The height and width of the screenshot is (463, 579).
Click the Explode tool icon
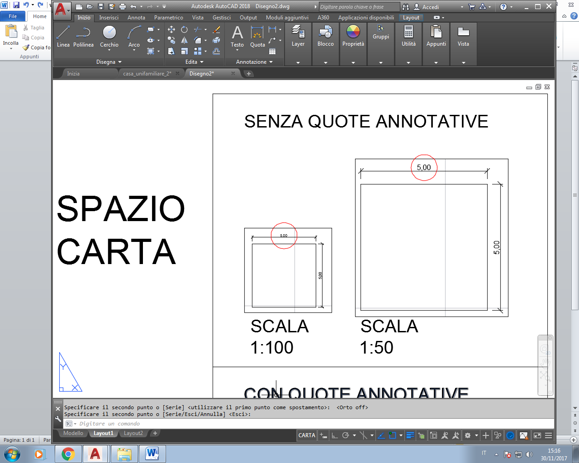pyautogui.click(x=216, y=40)
